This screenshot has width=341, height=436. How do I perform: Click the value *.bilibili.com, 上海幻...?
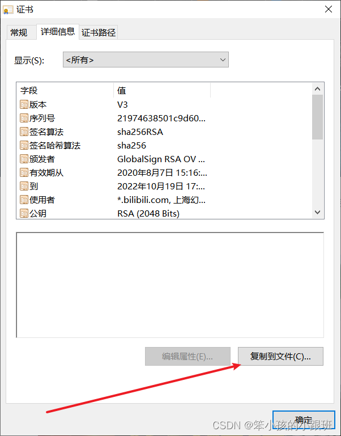click(161, 200)
